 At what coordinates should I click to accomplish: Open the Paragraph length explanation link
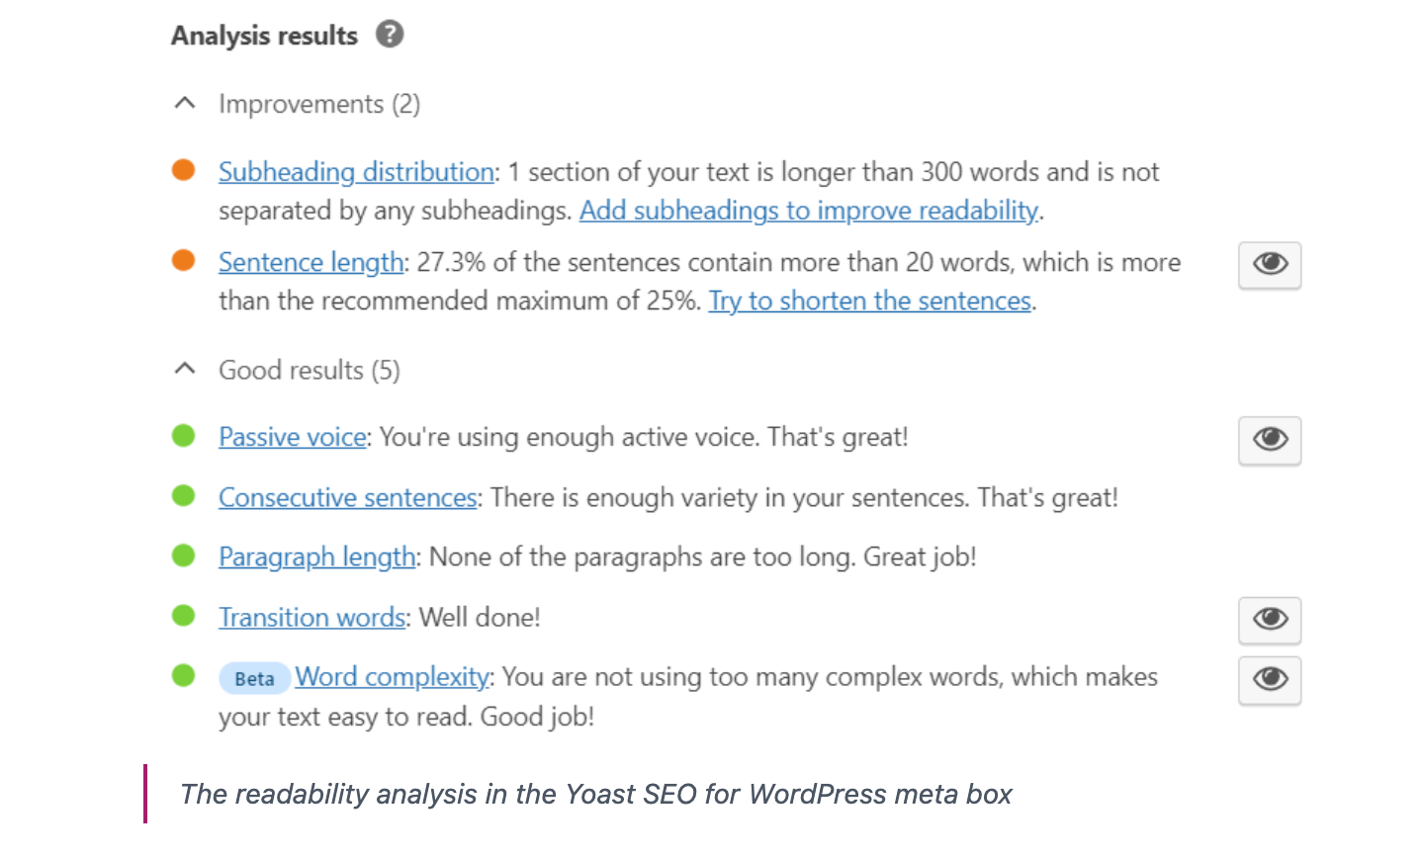[x=315, y=557]
